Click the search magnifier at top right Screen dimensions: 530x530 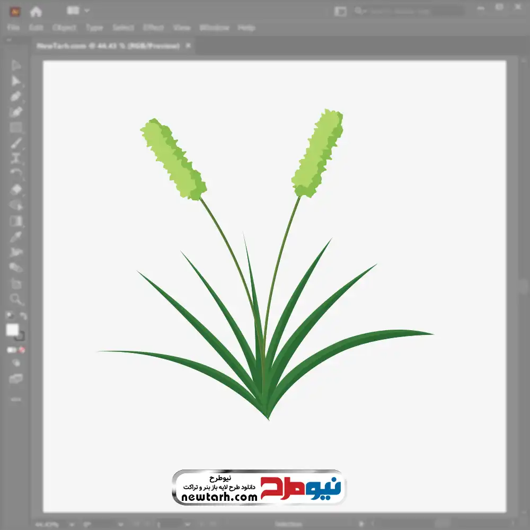[x=358, y=11]
